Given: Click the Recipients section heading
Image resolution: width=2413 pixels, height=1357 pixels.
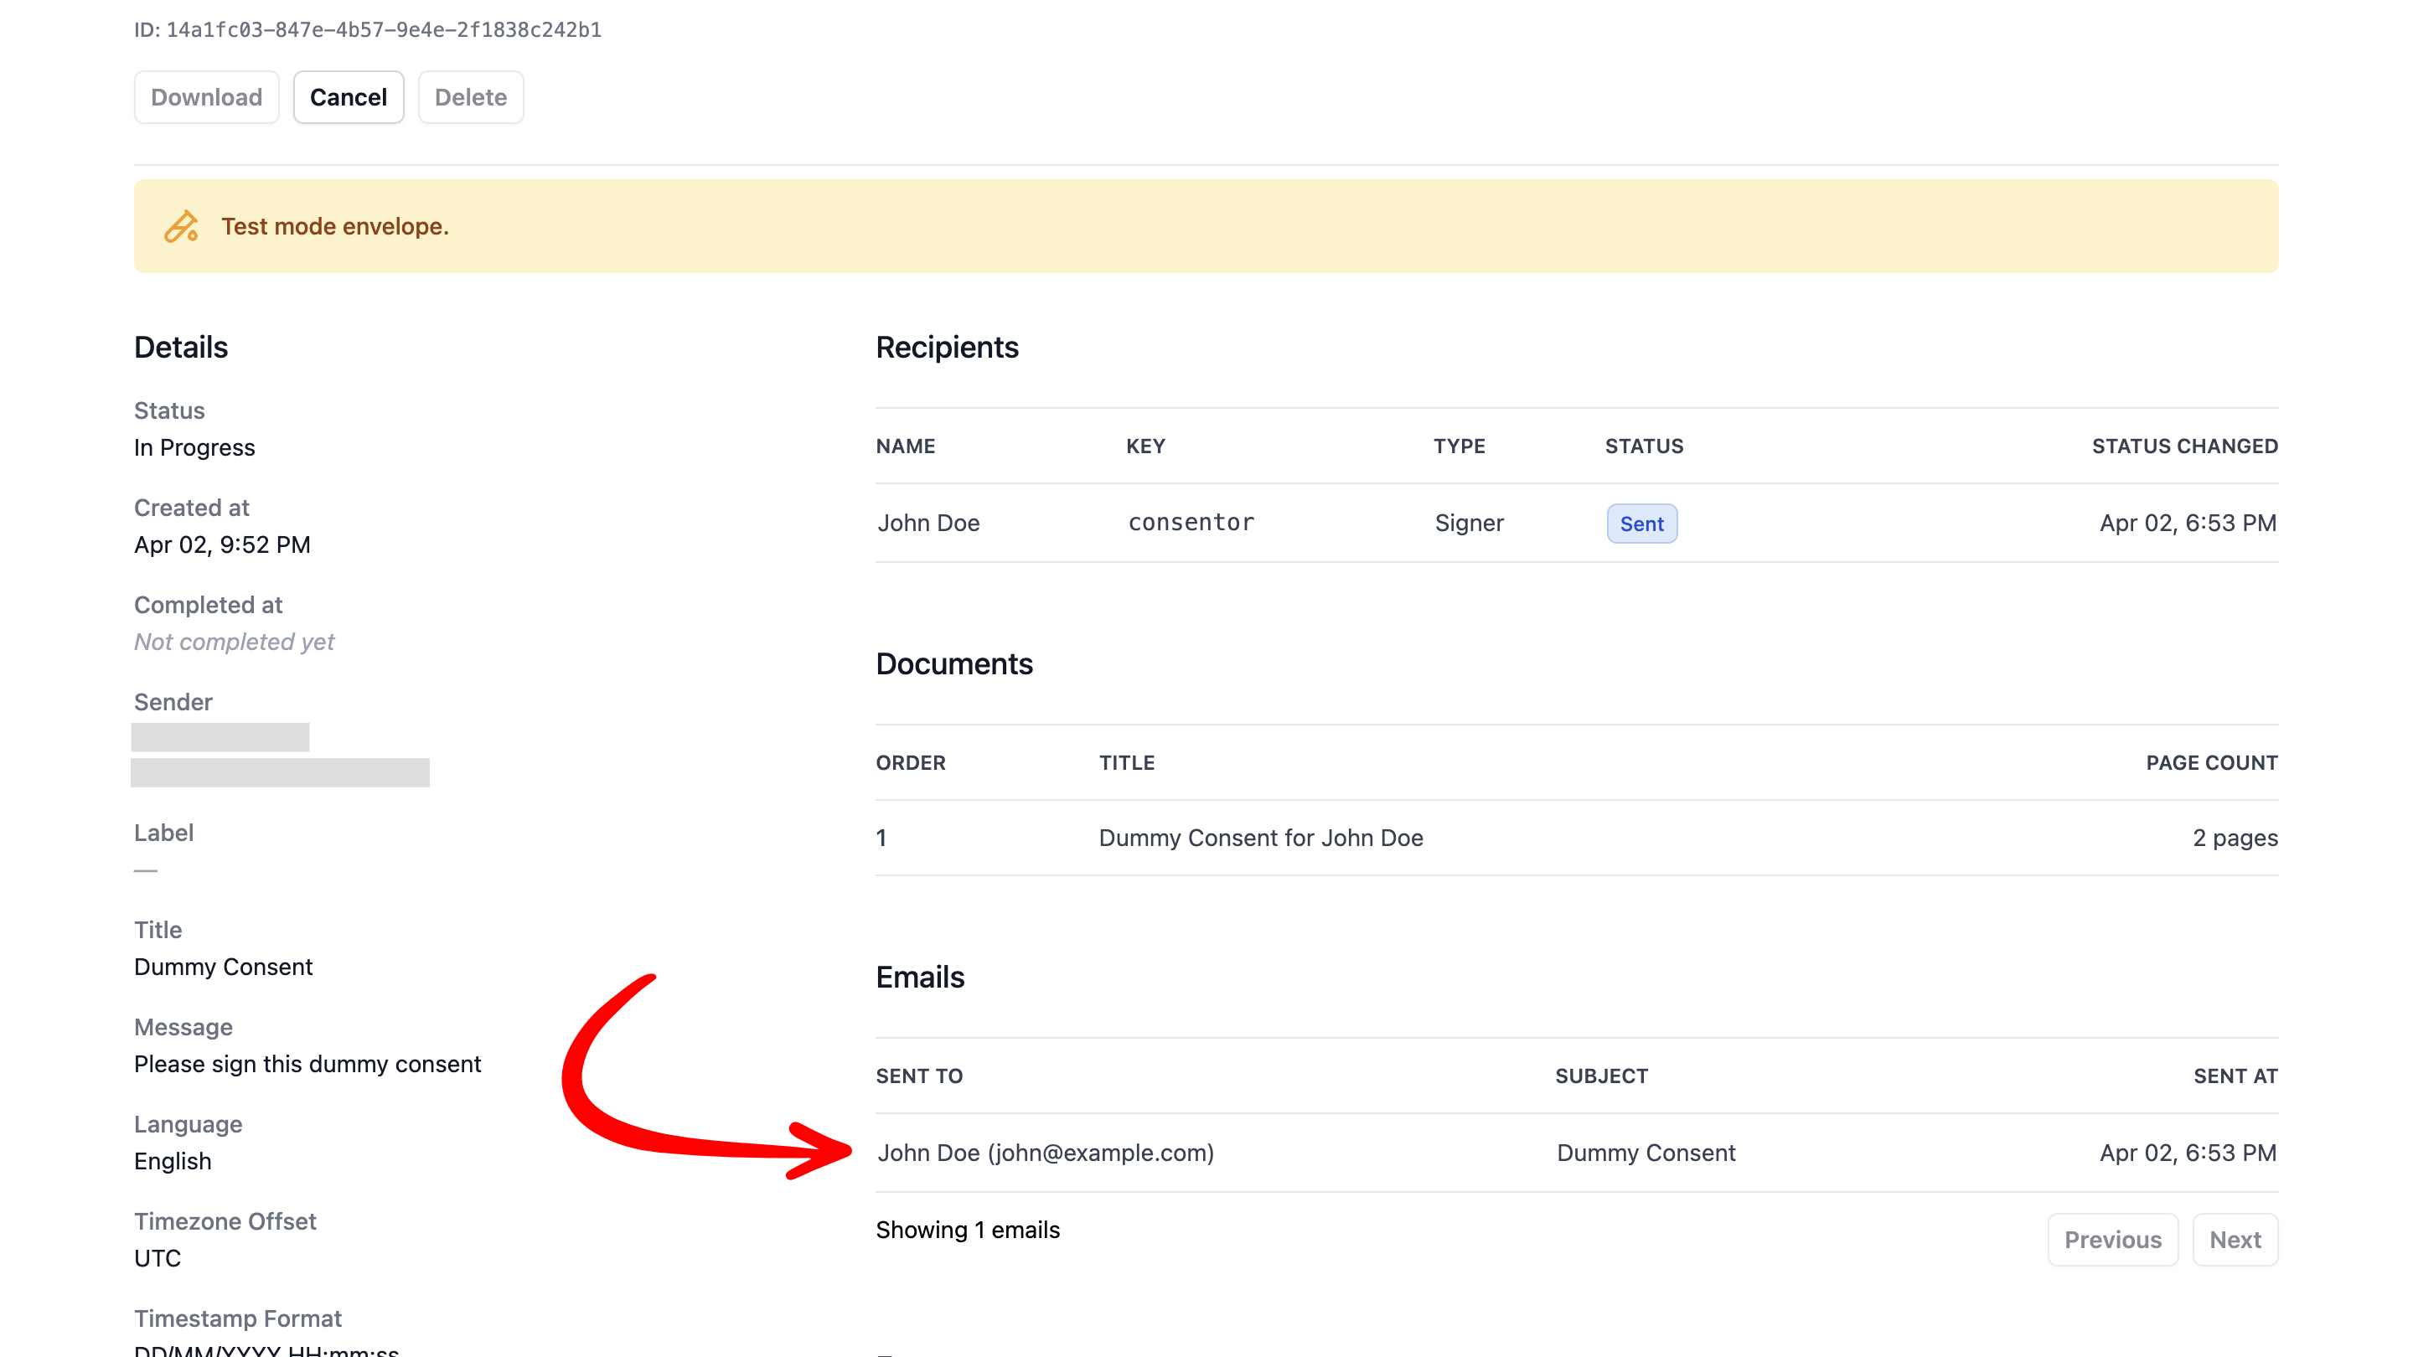Looking at the screenshot, I should pyautogui.click(x=946, y=348).
